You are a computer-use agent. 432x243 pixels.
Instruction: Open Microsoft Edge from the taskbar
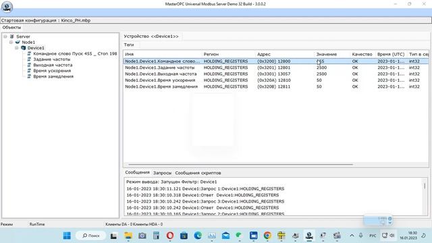pyautogui.click(x=198, y=236)
